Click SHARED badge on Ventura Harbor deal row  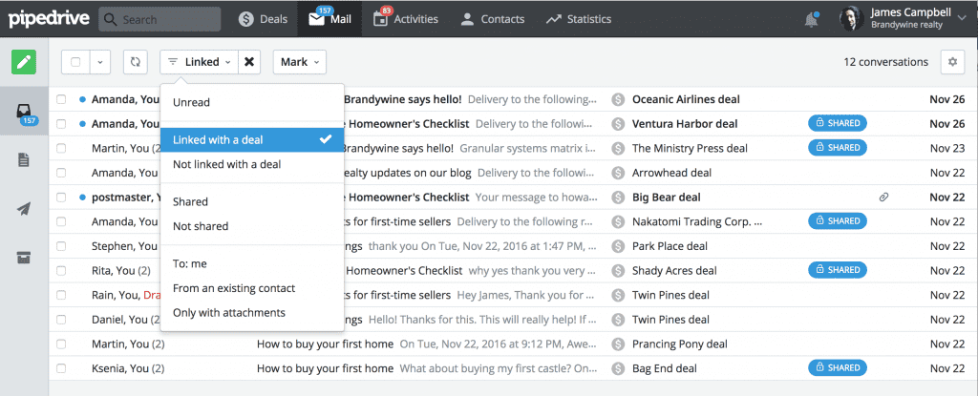click(838, 123)
